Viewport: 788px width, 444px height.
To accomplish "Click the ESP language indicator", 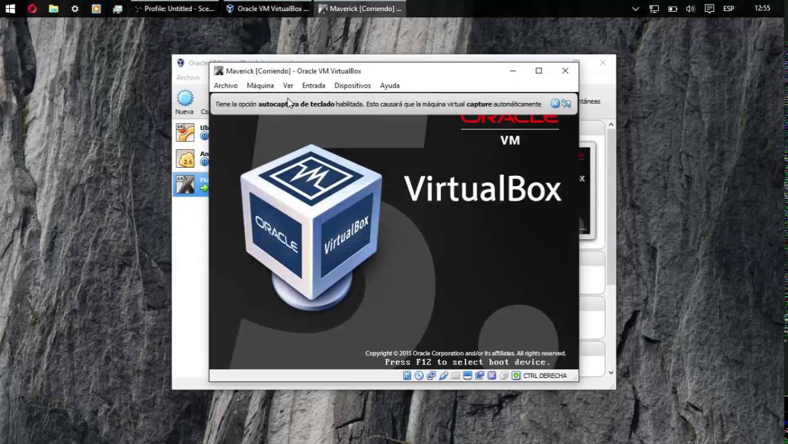I will click(729, 9).
